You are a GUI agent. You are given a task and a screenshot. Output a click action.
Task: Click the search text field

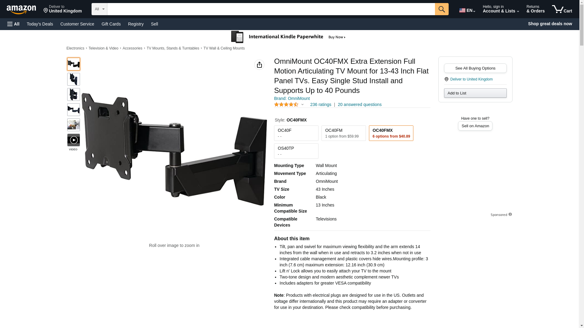coord(271,9)
